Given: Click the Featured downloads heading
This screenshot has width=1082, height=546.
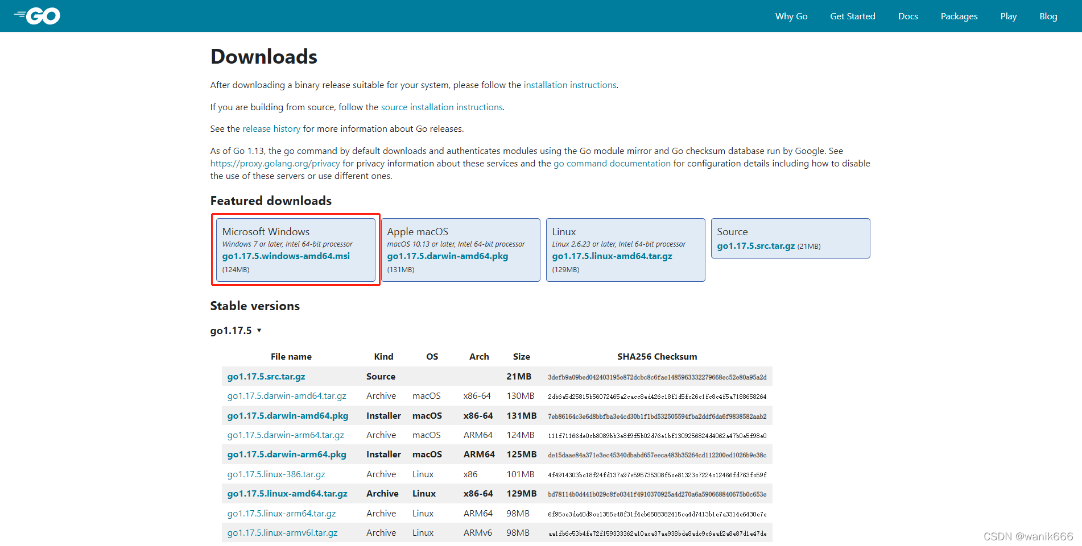Looking at the screenshot, I should tap(271, 201).
